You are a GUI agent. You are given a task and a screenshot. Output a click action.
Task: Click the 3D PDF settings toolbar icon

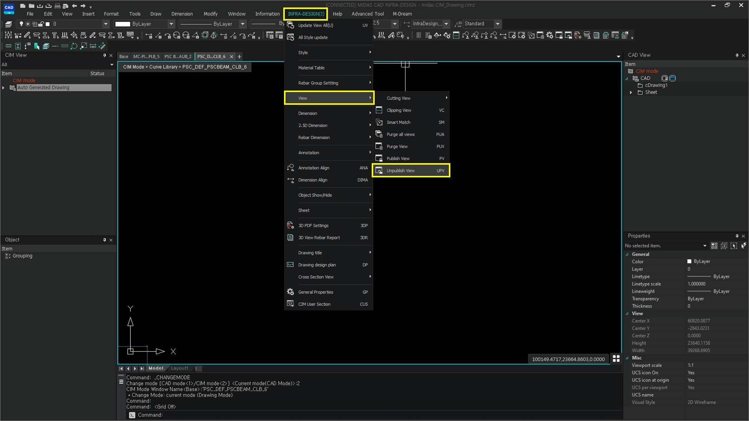coord(578,35)
